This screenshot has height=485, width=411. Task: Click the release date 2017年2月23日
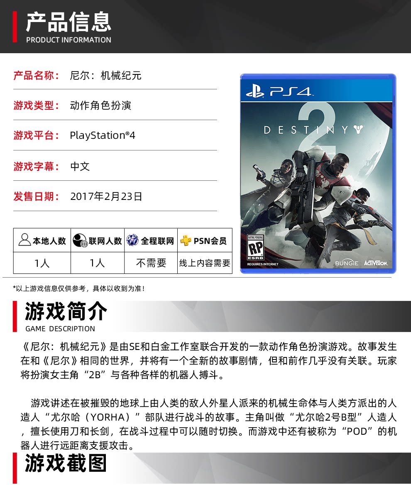pyautogui.click(x=106, y=197)
